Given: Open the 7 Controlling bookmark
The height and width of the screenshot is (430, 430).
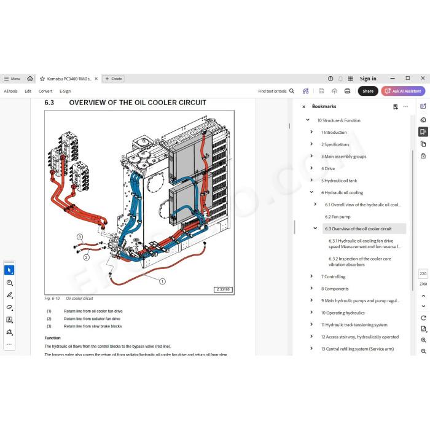Looking at the screenshot, I should click(x=333, y=276).
